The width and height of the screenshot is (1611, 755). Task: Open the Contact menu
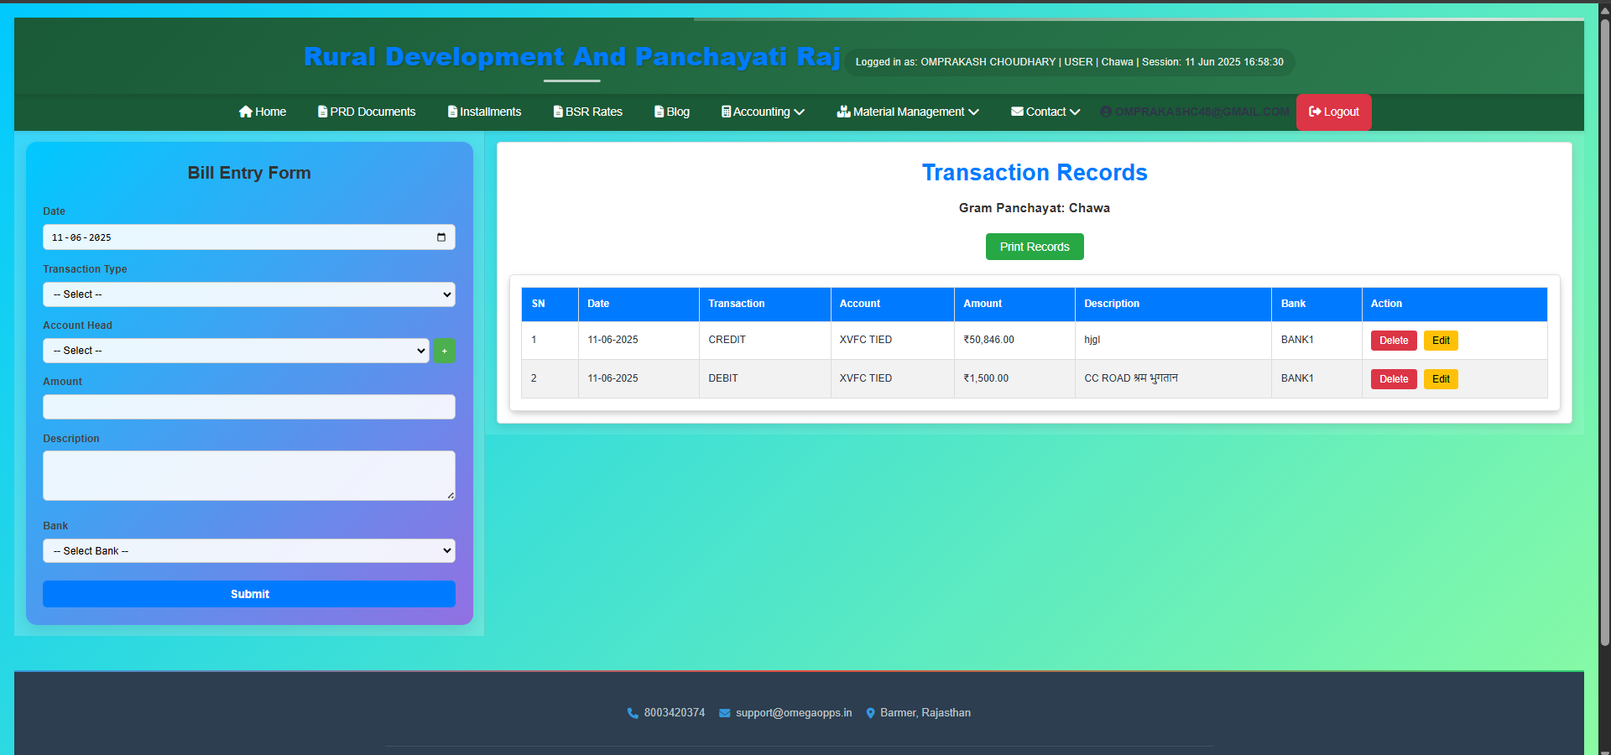pyautogui.click(x=1045, y=112)
